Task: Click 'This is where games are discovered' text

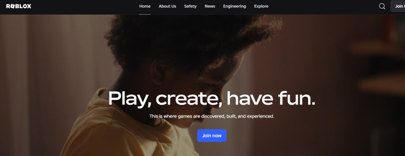Action: pos(212,116)
